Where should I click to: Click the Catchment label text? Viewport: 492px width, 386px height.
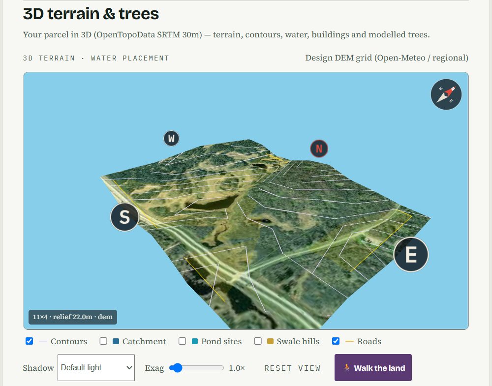point(144,341)
